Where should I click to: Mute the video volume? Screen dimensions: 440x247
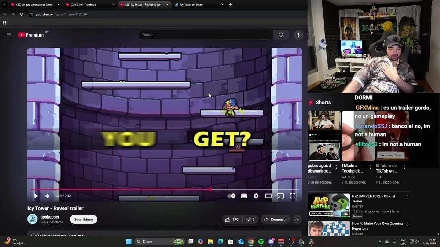pyautogui.click(x=47, y=196)
